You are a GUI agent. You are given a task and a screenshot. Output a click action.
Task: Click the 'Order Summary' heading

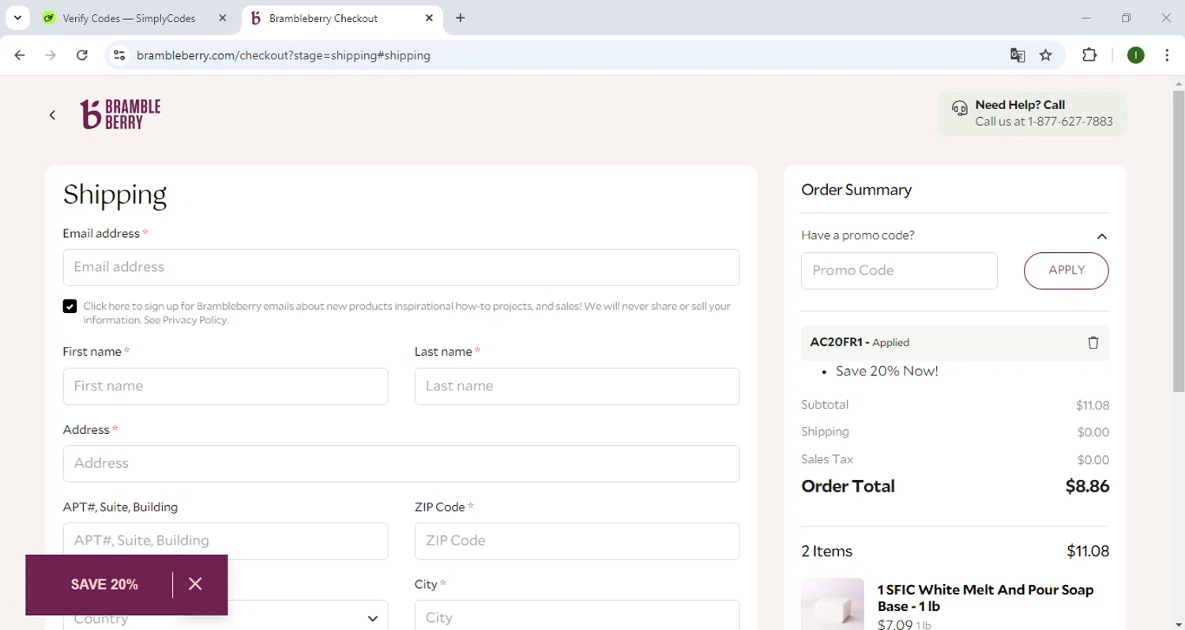tap(856, 190)
